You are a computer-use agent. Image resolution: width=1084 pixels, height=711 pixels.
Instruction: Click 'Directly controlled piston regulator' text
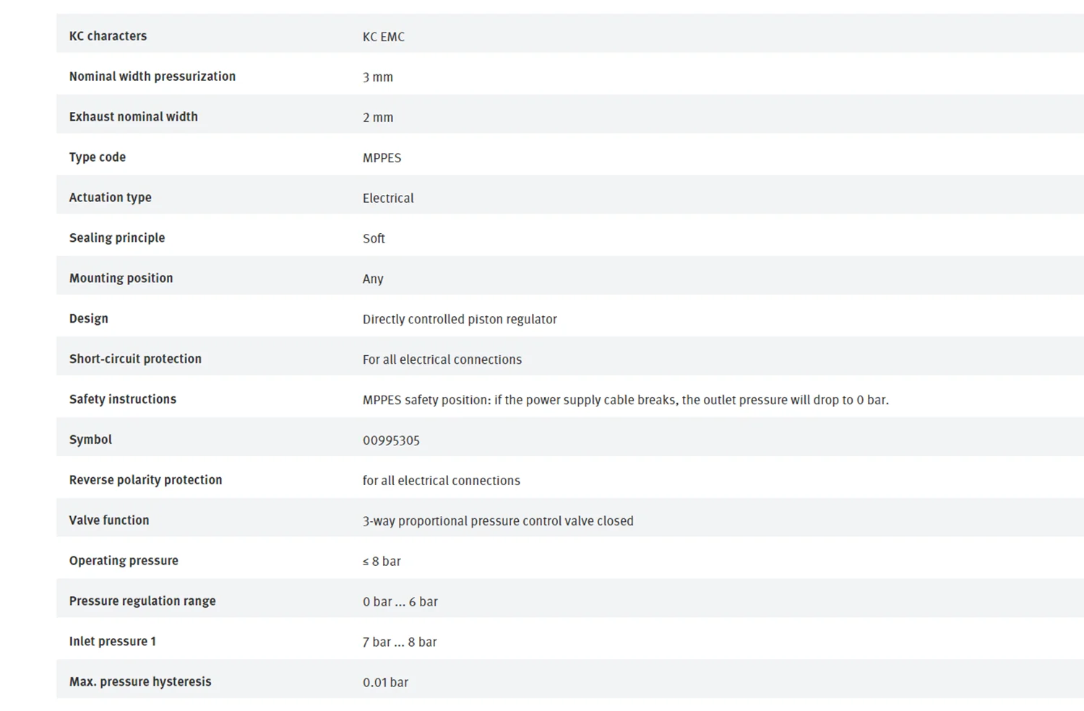[460, 320]
